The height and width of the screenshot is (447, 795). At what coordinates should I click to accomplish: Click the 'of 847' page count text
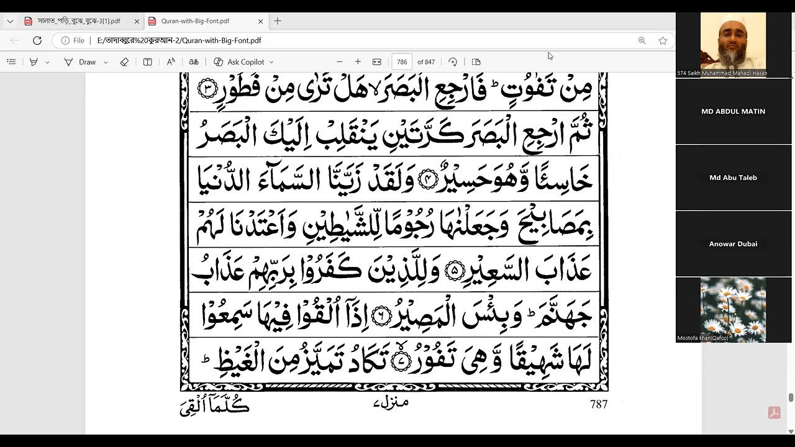[x=426, y=62]
